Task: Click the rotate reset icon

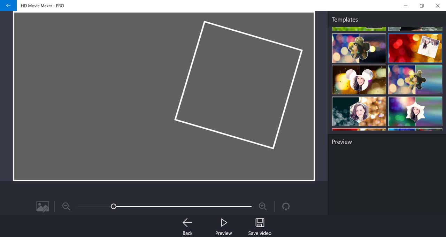Action: [286, 206]
